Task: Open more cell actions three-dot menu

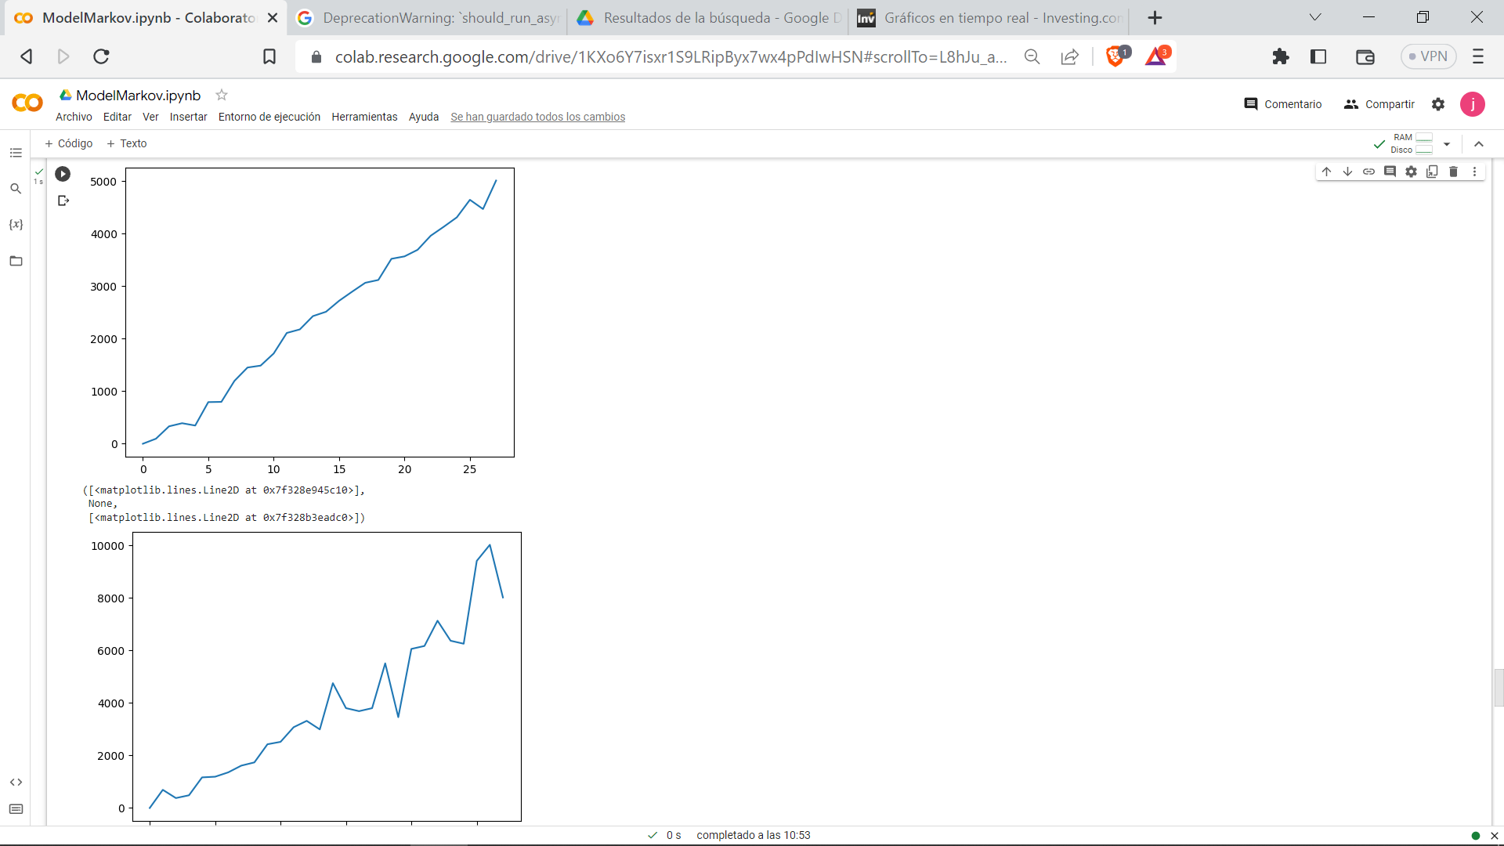Action: point(1474,172)
